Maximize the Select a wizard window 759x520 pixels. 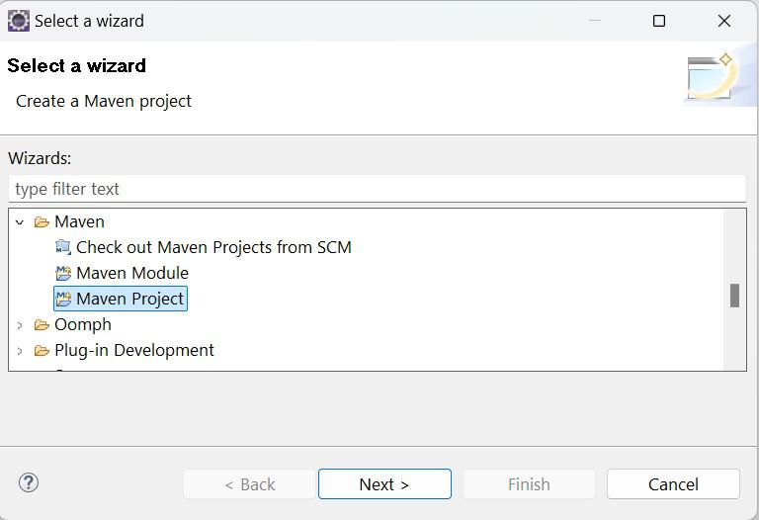659,21
